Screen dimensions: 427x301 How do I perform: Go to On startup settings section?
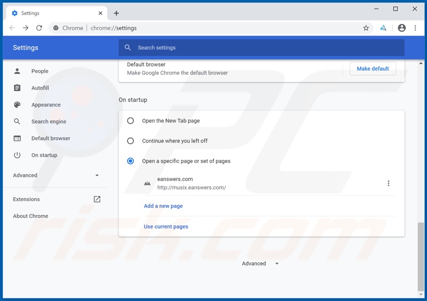coord(44,155)
